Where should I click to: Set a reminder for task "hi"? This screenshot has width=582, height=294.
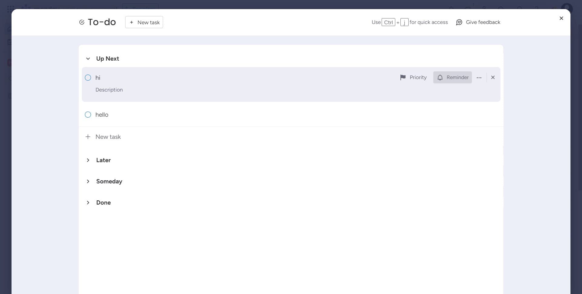pyautogui.click(x=453, y=77)
